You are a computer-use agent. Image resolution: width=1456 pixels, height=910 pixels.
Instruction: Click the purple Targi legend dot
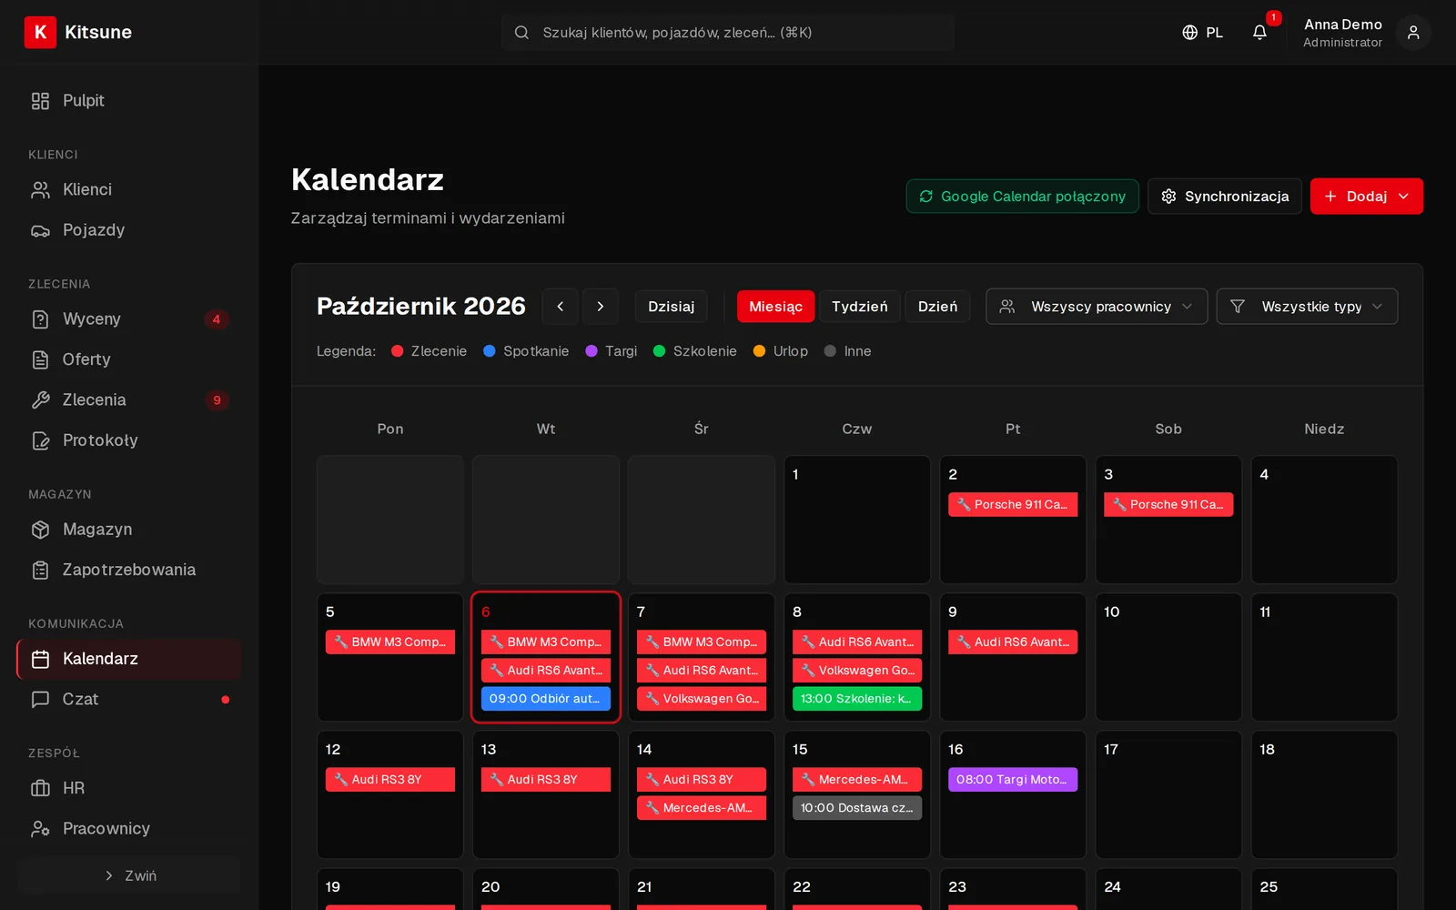(591, 351)
